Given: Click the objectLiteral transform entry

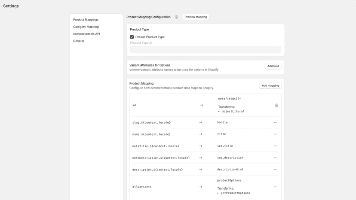Looking at the screenshot, I should point(233,111).
